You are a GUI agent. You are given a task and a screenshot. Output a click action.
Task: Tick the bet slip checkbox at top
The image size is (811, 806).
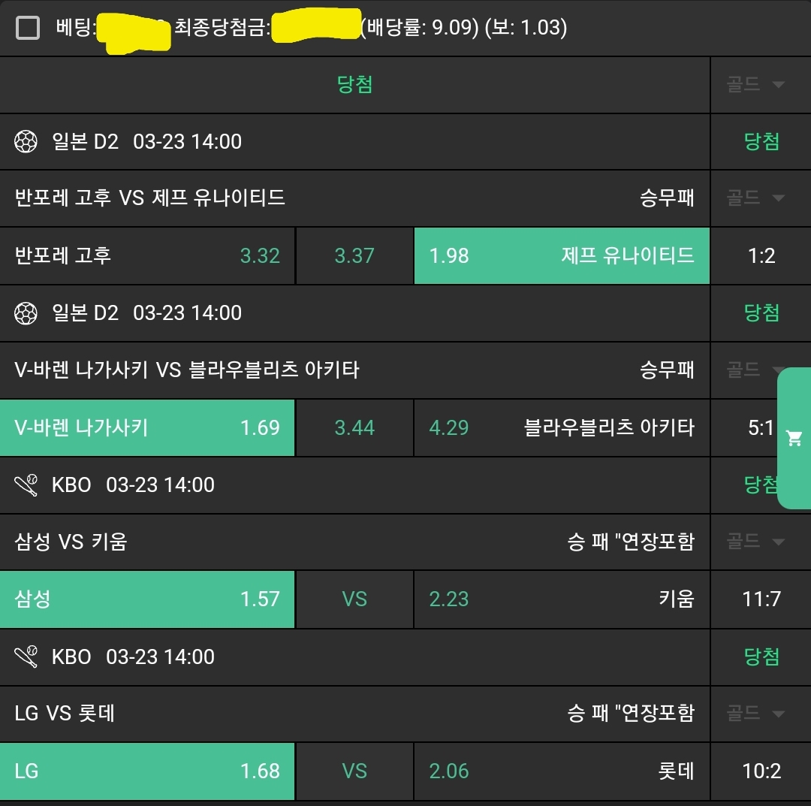pyautogui.click(x=28, y=29)
